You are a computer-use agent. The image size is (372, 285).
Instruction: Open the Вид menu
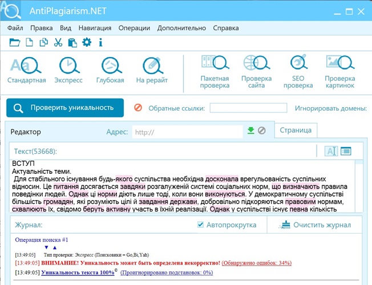pyautogui.click(x=66, y=28)
